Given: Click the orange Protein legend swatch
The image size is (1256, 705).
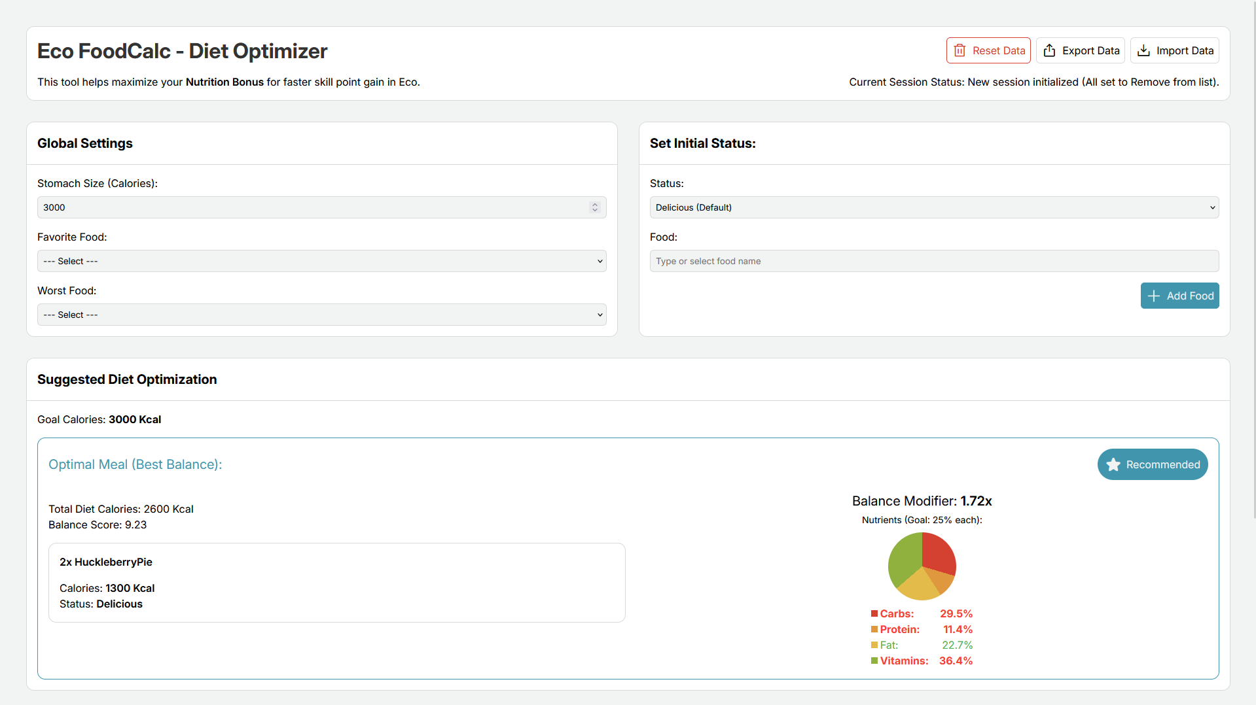Looking at the screenshot, I should [x=874, y=629].
